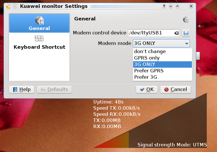This screenshot has width=217, height=152.
Task: Click the General header globe icon
Action: [x=186, y=20]
